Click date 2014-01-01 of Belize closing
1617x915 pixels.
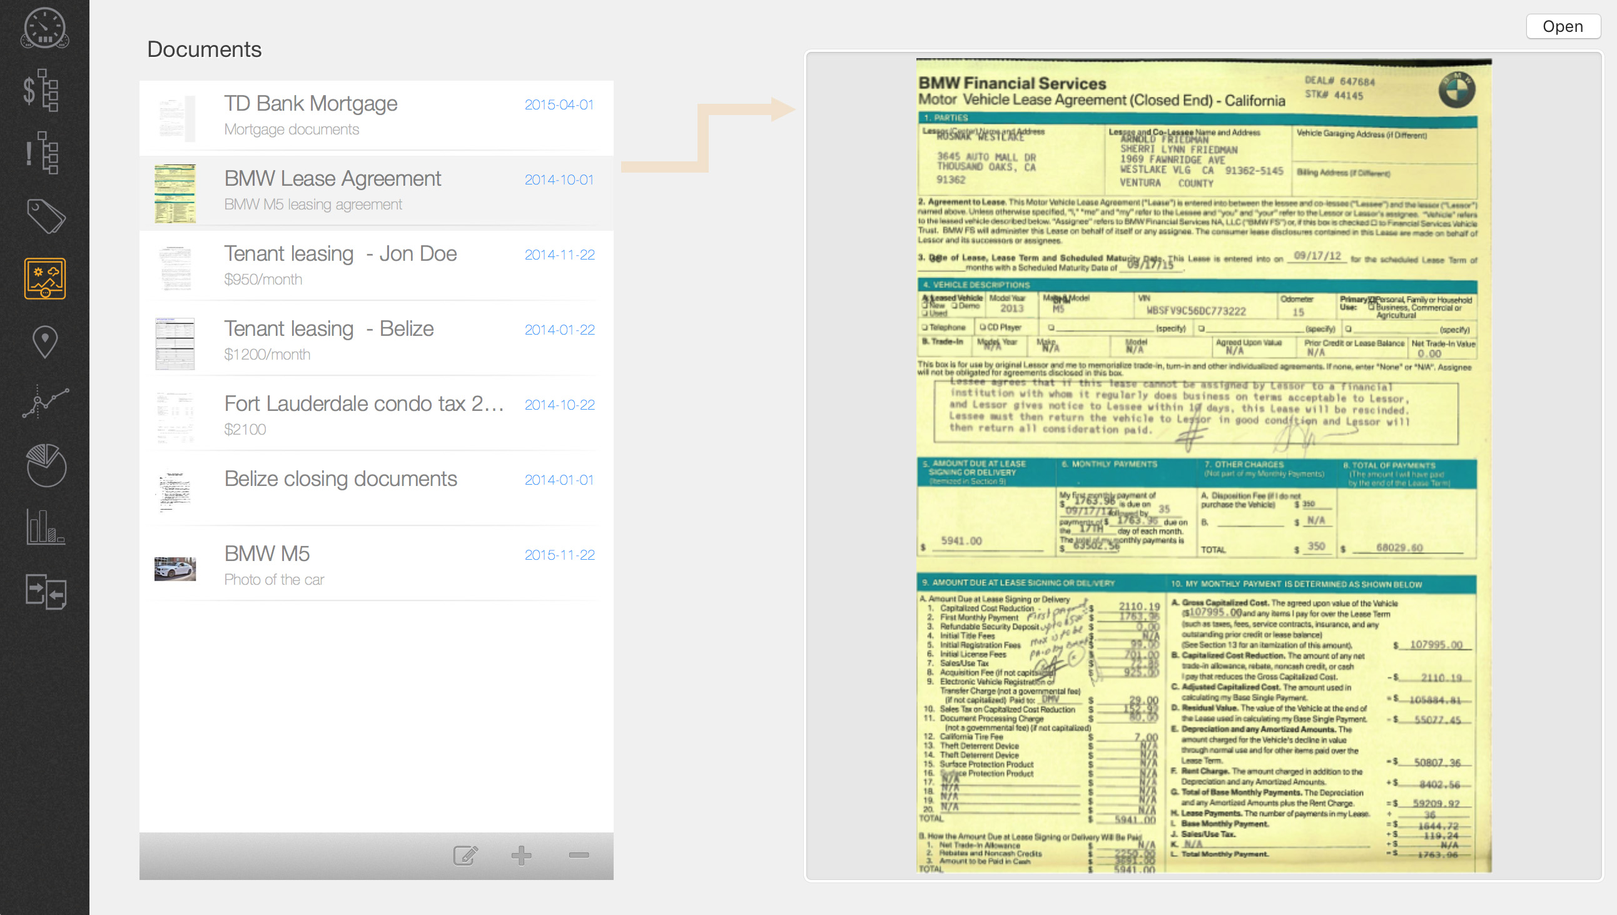pos(559,480)
